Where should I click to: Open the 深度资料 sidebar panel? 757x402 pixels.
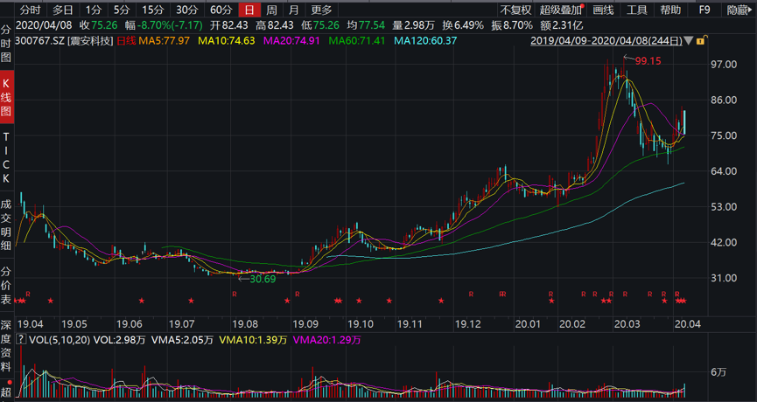tap(6, 345)
